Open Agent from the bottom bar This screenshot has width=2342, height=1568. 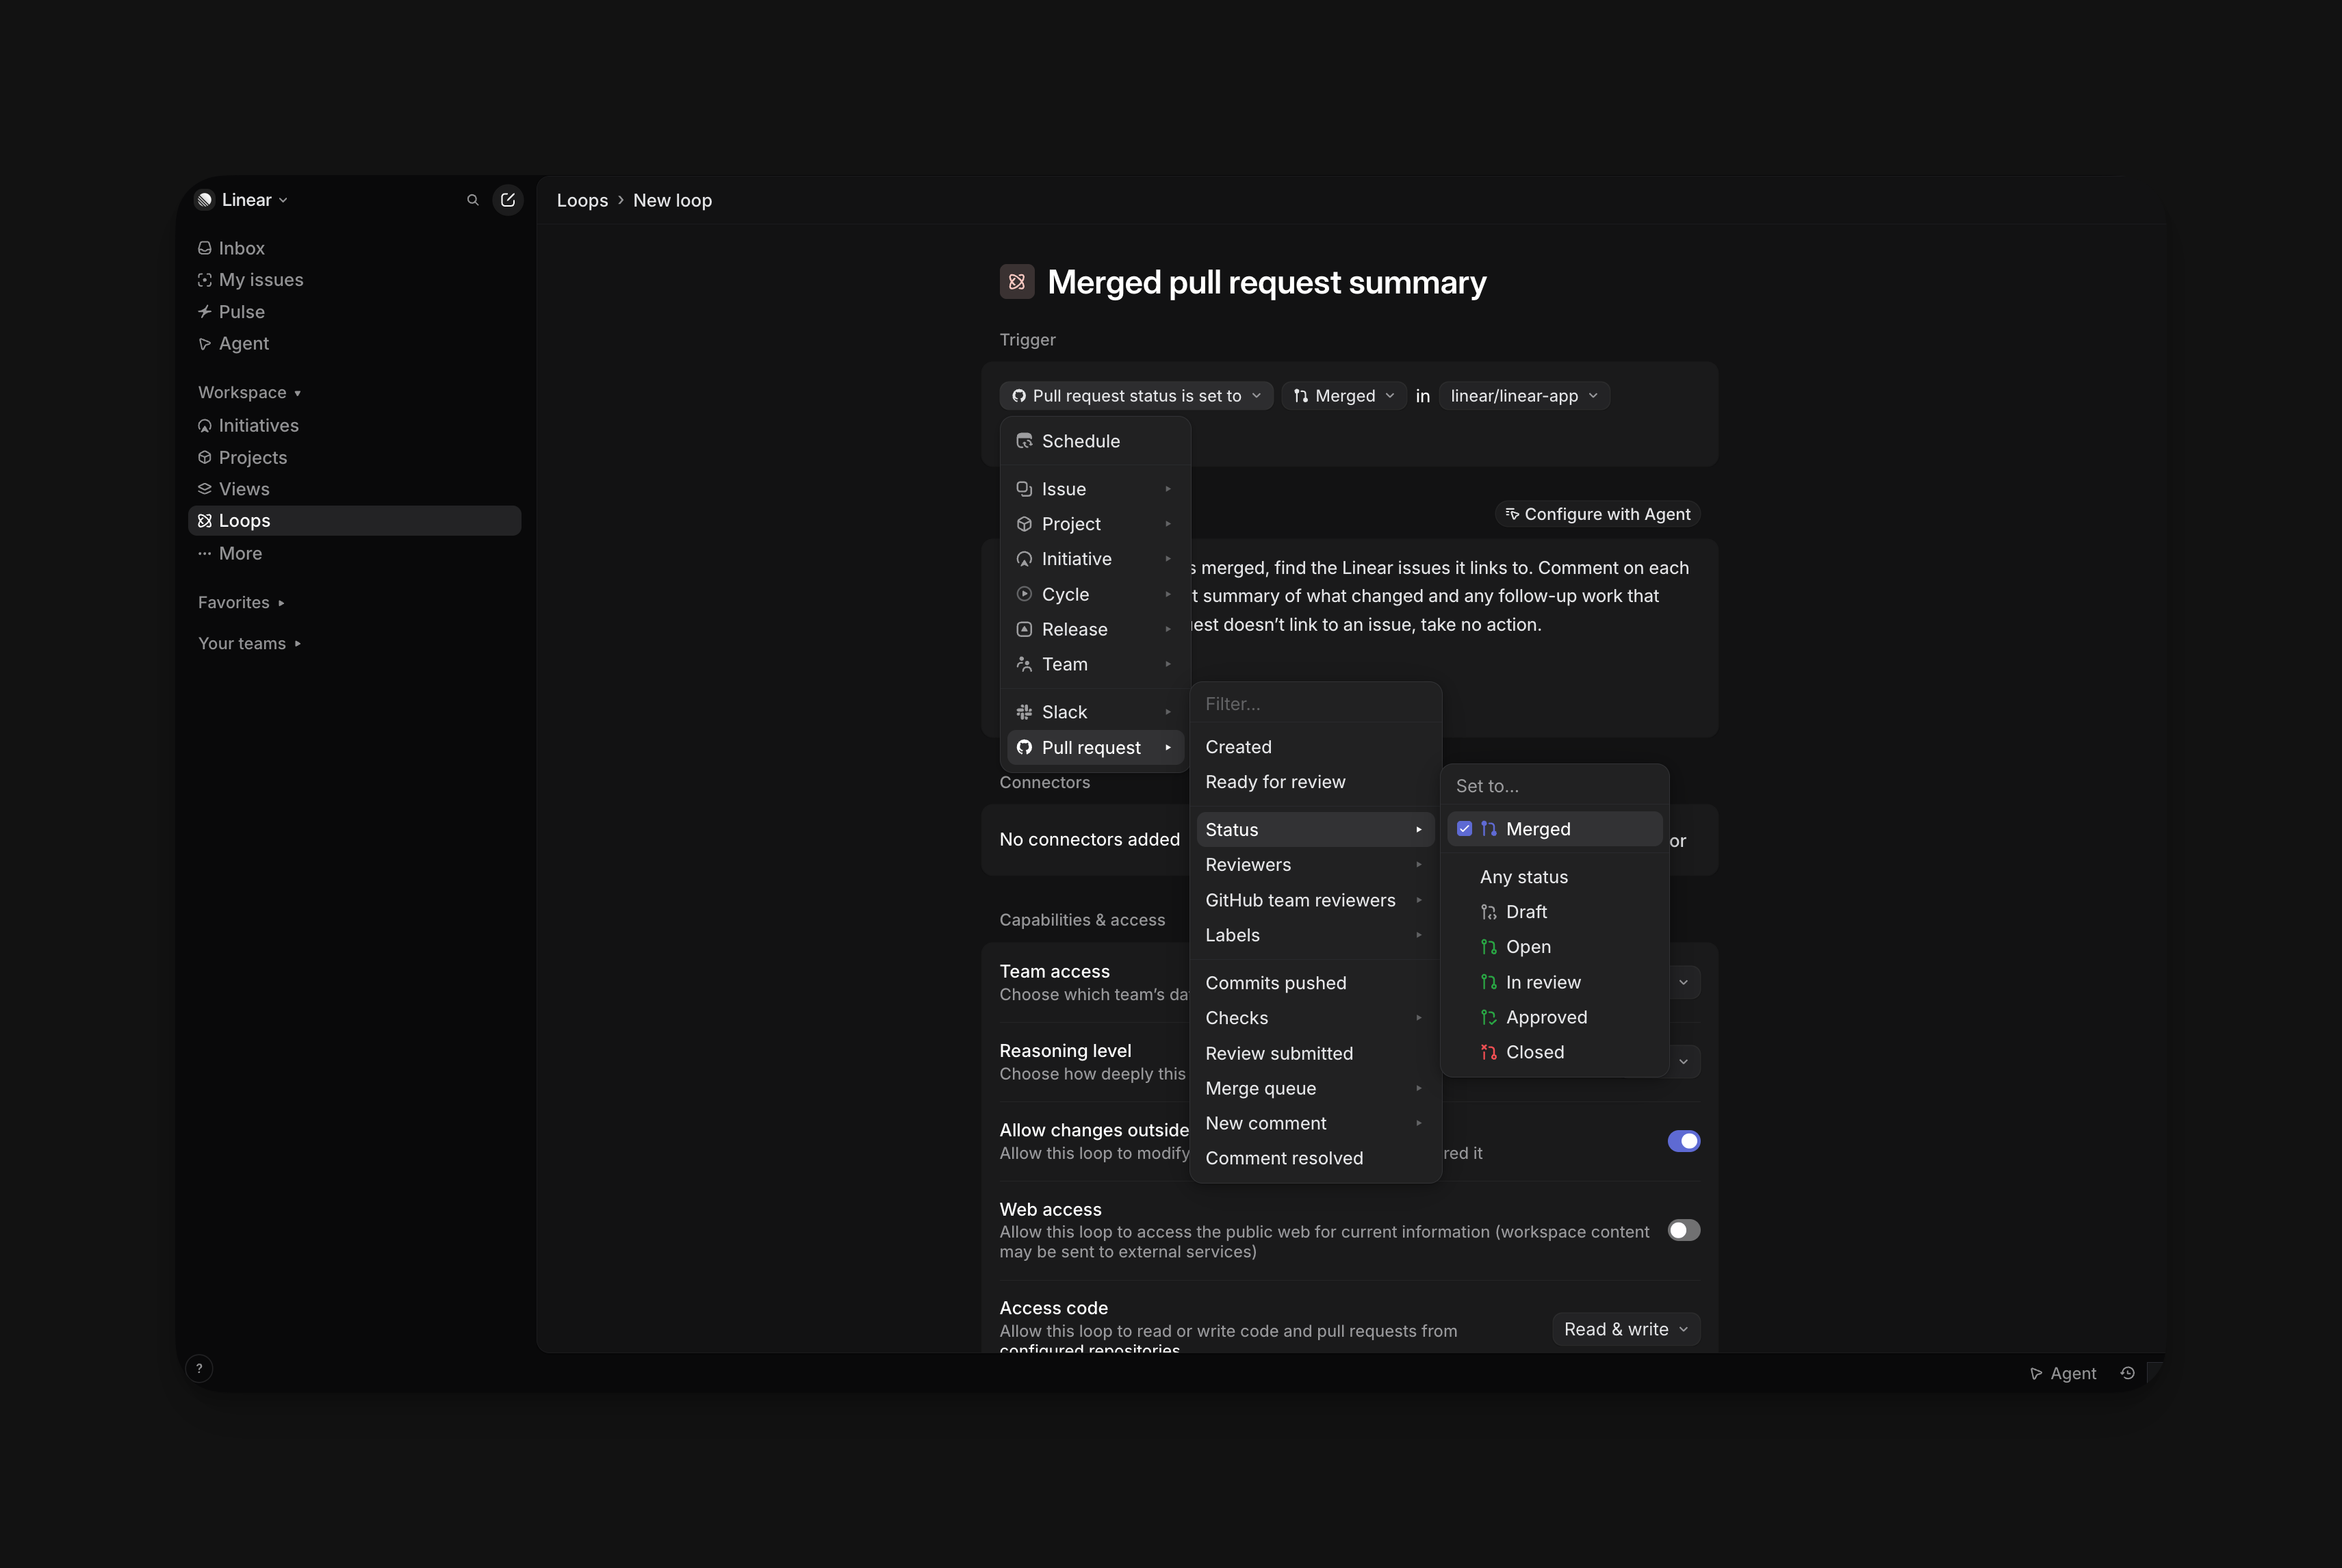click(2062, 1373)
